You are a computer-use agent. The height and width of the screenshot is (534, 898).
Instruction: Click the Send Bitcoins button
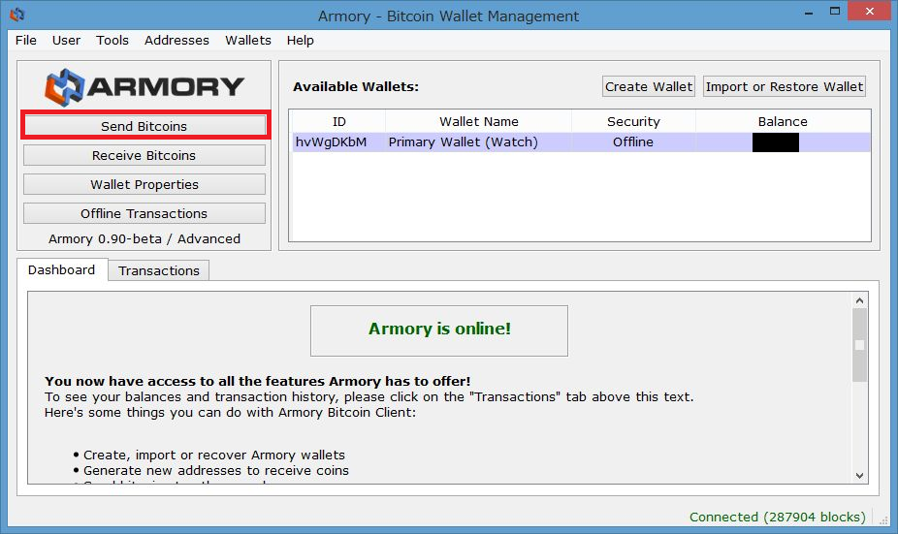tap(144, 126)
